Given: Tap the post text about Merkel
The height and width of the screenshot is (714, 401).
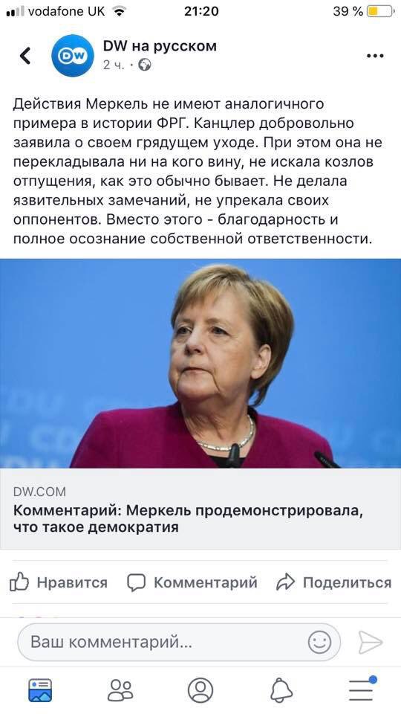Looking at the screenshot, I should coord(198,171).
